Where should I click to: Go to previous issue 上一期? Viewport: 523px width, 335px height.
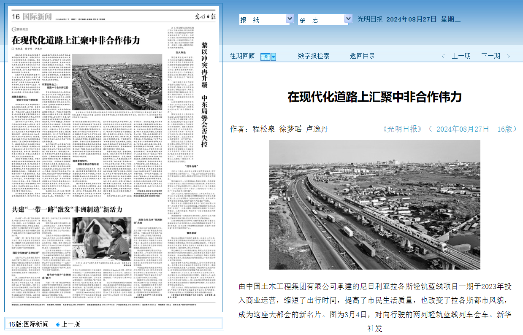coord(461,56)
